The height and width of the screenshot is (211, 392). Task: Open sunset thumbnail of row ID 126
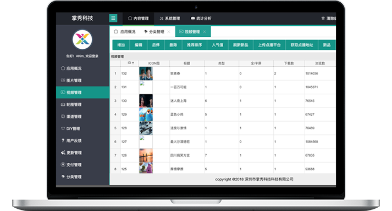click(x=146, y=155)
